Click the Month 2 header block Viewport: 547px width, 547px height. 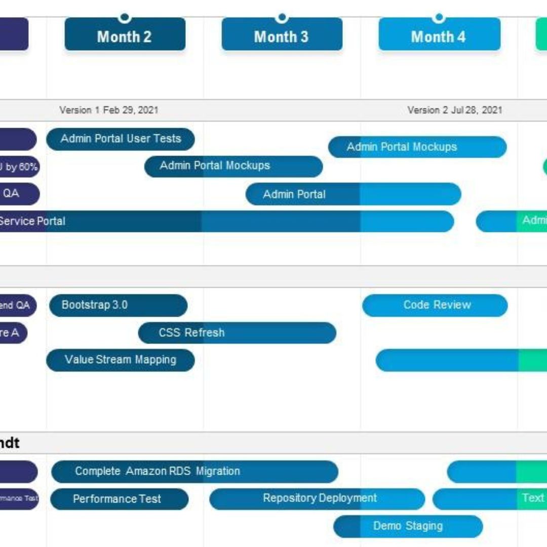coord(125,36)
